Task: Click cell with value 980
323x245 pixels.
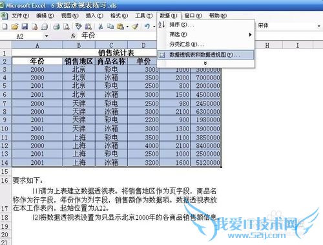Action: pos(175,103)
